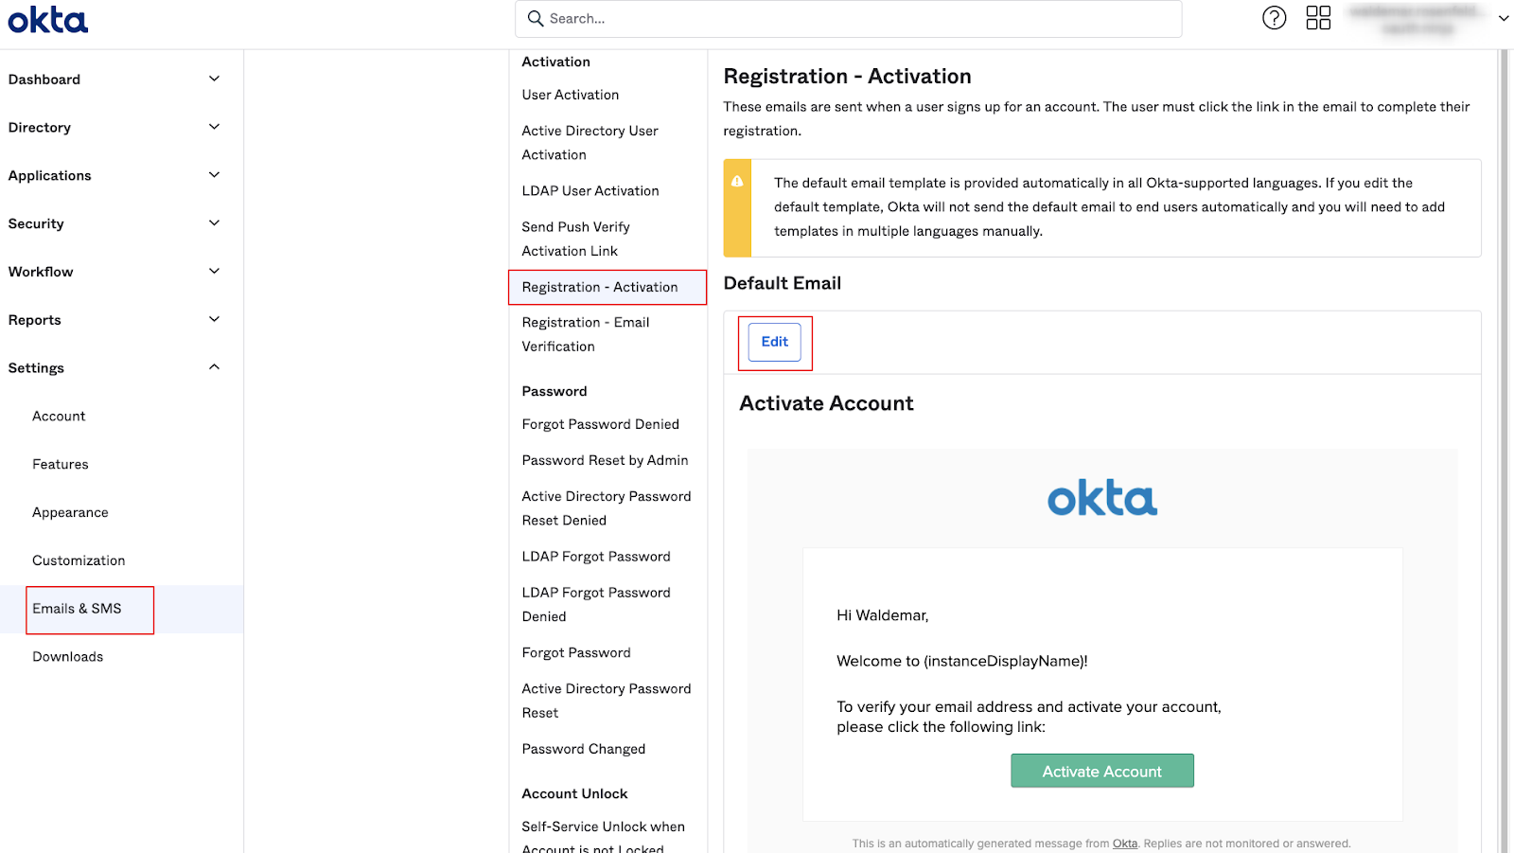
Task: Open the apps grid icon
Action: point(1318,18)
